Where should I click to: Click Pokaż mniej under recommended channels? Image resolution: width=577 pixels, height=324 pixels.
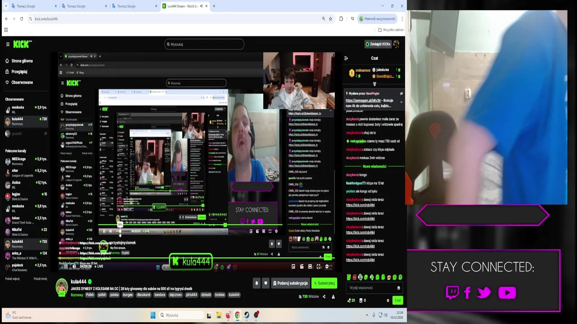click(40, 279)
